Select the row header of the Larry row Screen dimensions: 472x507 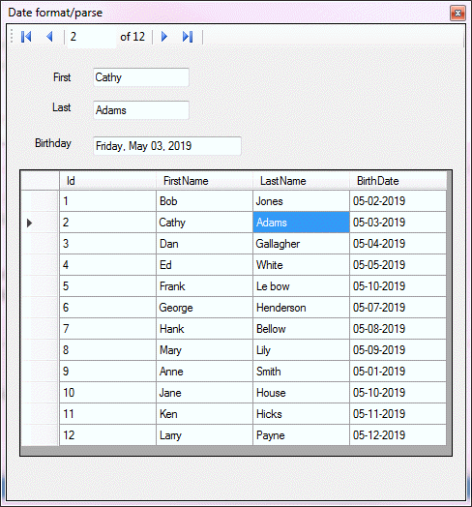(40, 435)
